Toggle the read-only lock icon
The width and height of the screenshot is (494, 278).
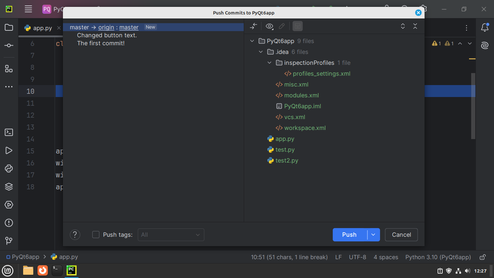tap(482, 257)
